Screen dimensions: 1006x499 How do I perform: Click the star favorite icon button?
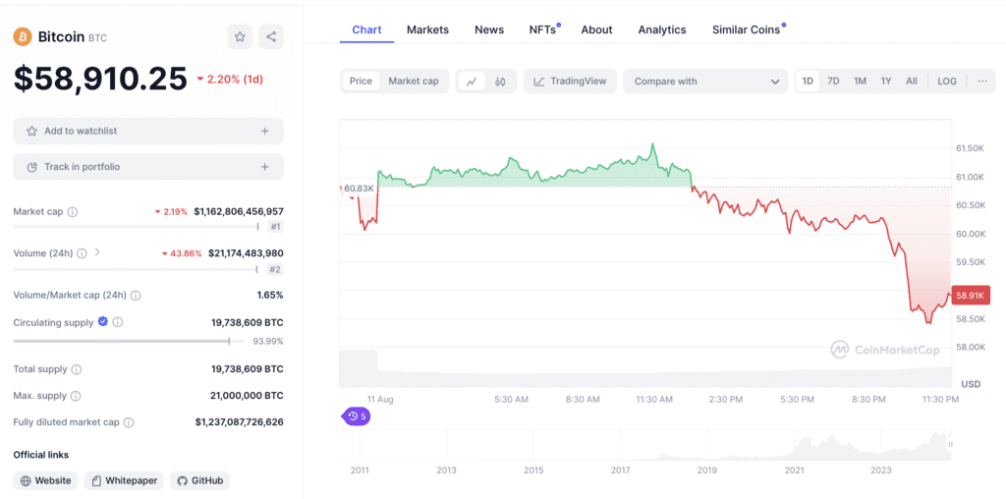(240, 36)
